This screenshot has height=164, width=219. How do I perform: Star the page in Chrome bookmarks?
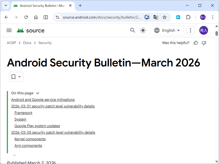pyautogui.click(x=165, y=17)
